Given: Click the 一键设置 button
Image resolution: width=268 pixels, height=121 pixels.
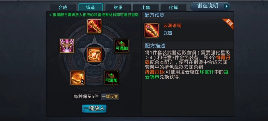Looking at the screenshot, I should point(110,97).
